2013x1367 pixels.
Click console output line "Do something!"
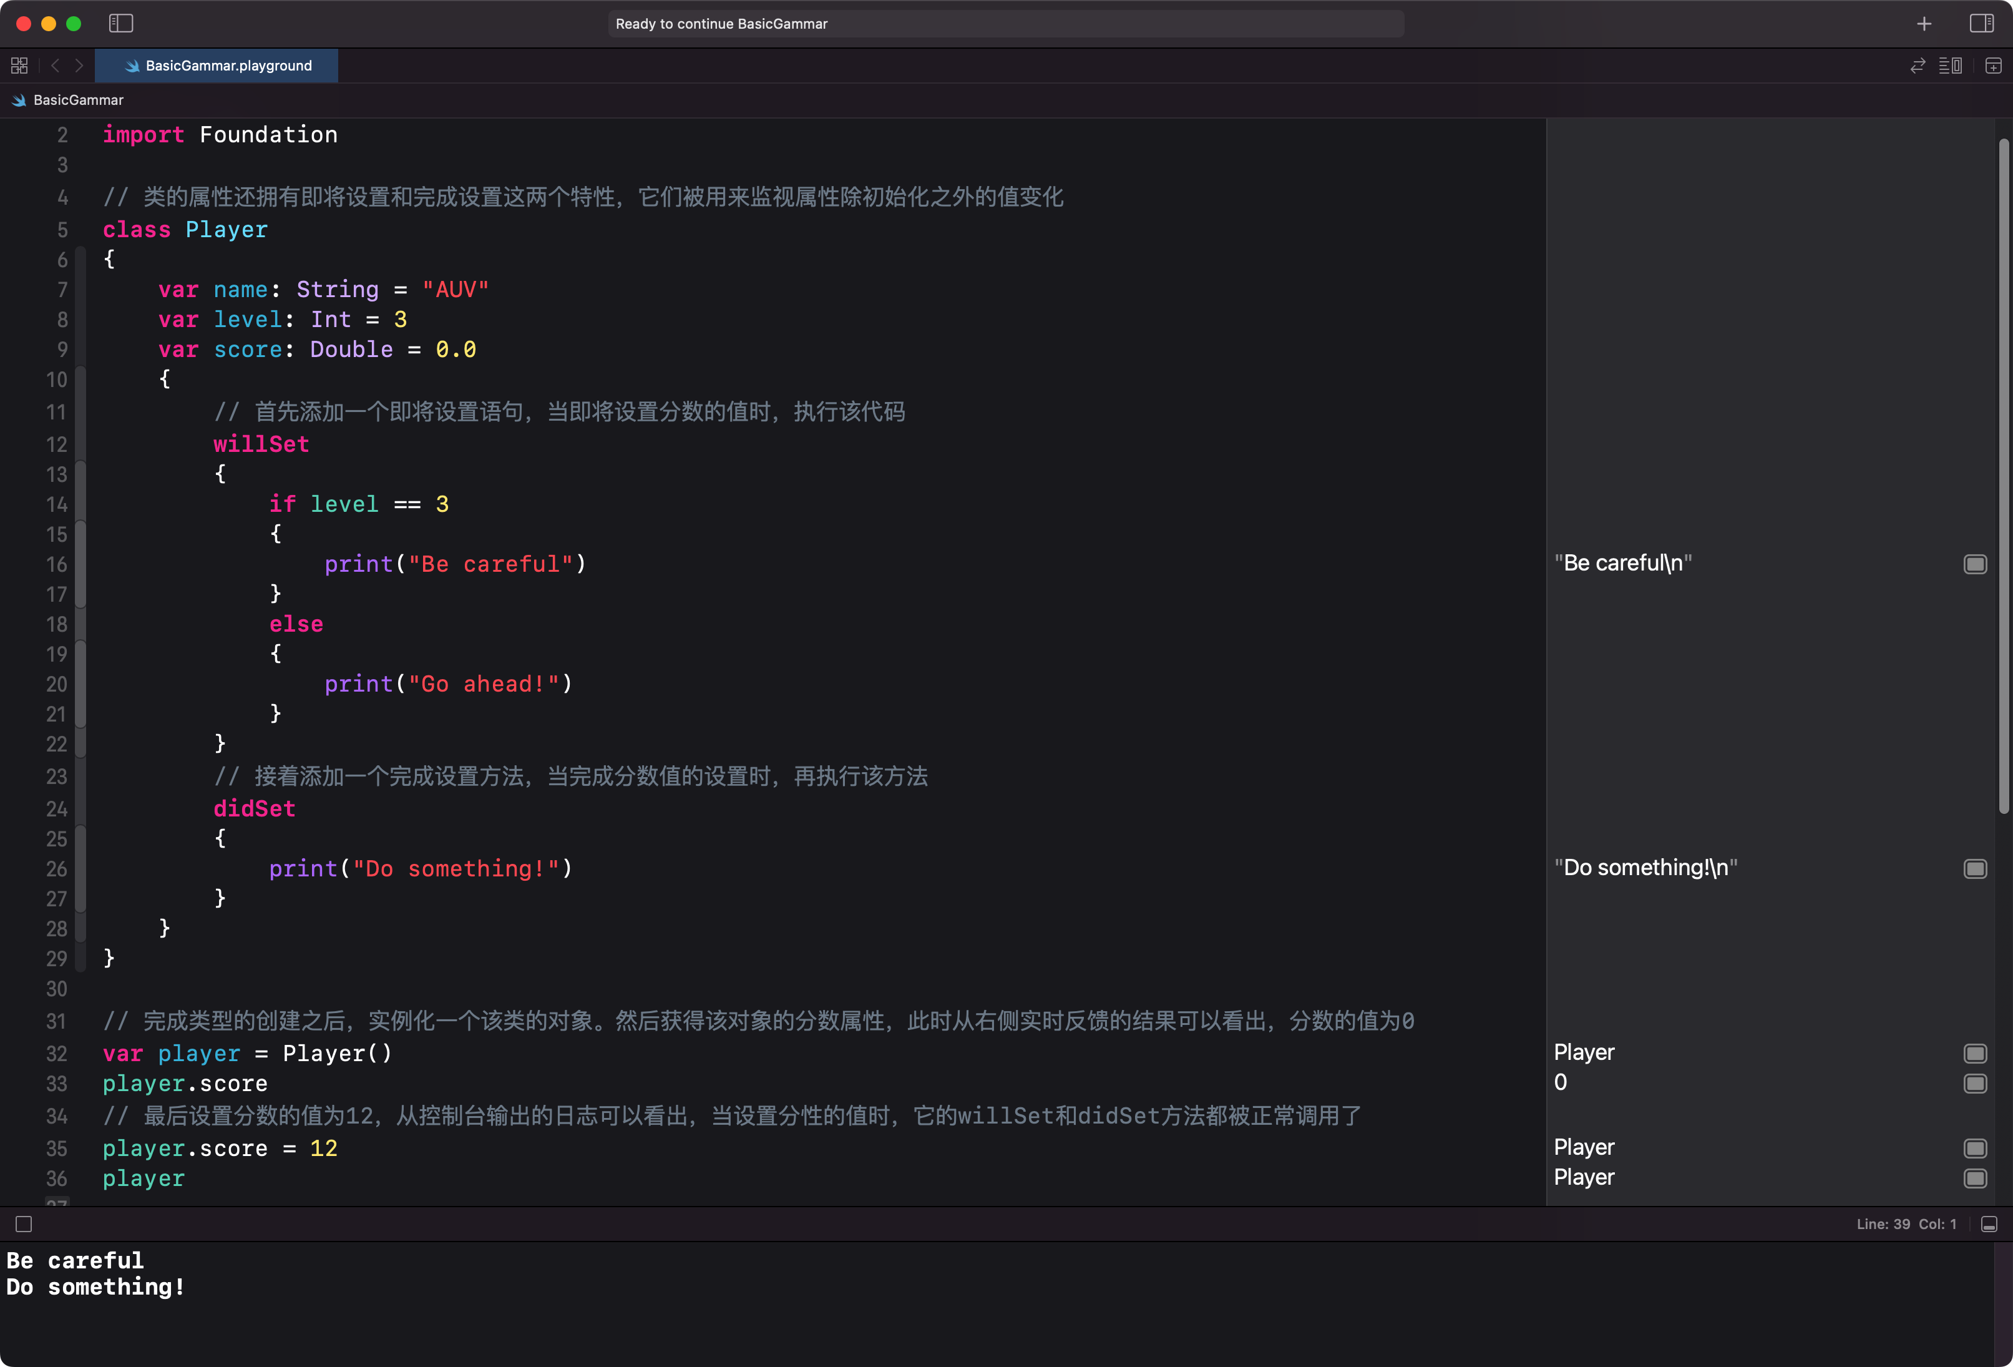pos(95,1287)
